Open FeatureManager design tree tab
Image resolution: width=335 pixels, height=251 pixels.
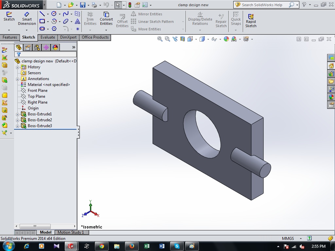tap(19, 47)
